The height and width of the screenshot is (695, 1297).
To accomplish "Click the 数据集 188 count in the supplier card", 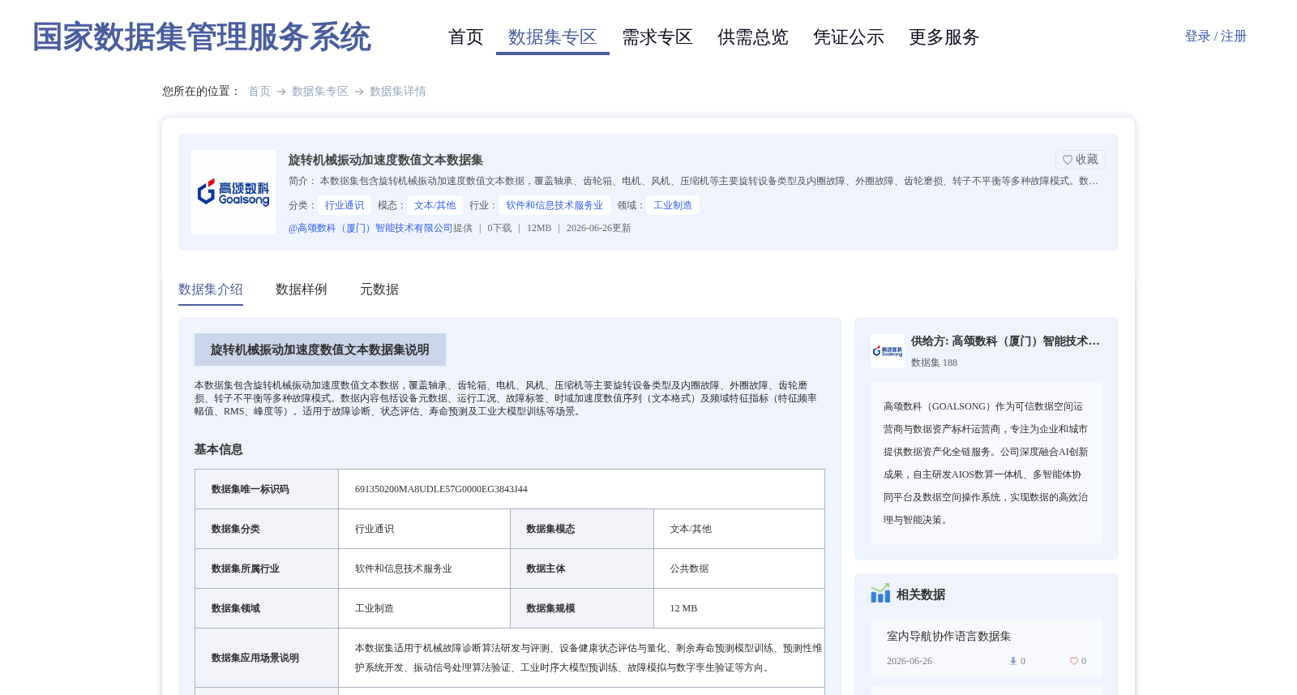I will (934, 363).
